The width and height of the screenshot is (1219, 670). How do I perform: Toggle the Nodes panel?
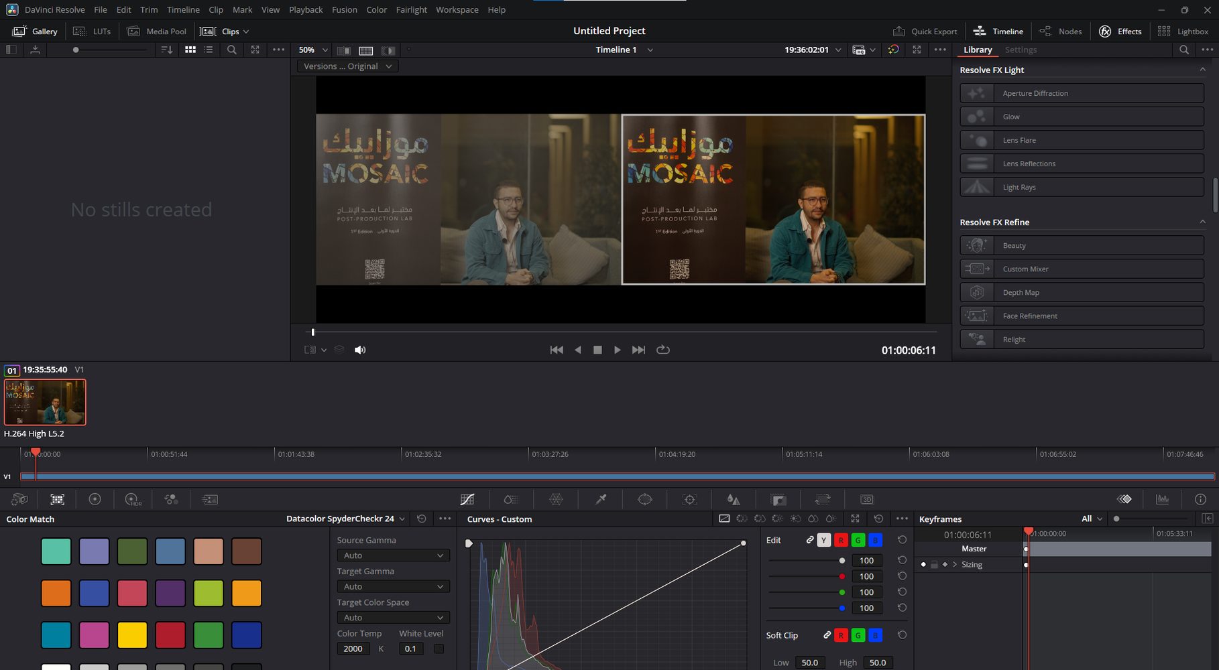[1060, 31]
